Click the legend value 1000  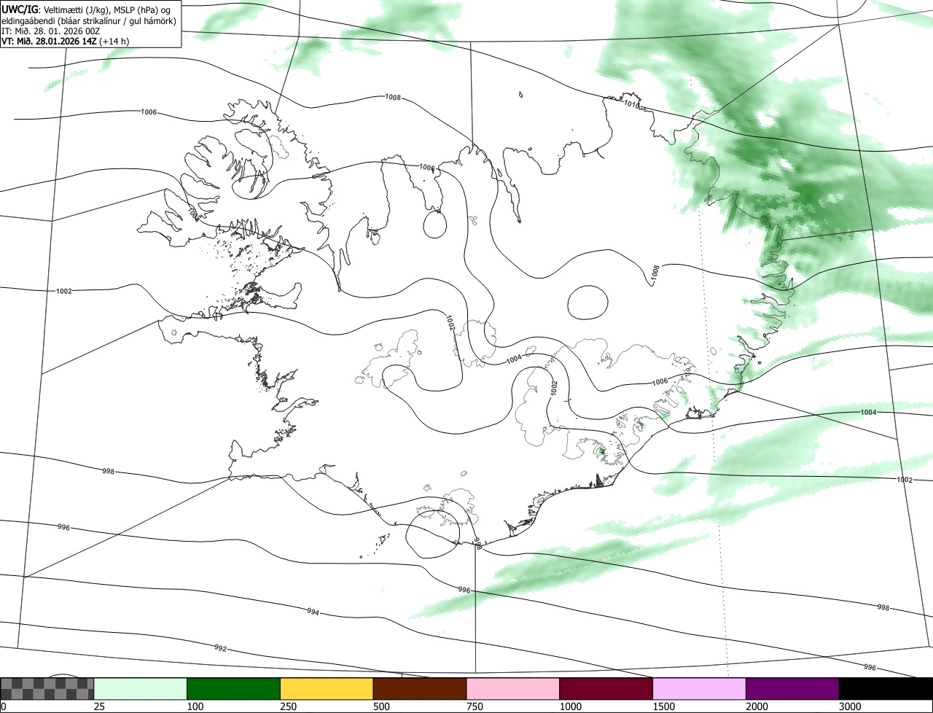[571, 706]
